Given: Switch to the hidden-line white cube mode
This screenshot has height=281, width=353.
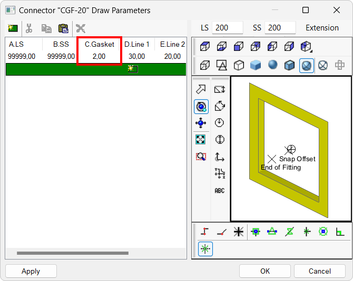Looking at the screenshot, I should coord(239,65).
